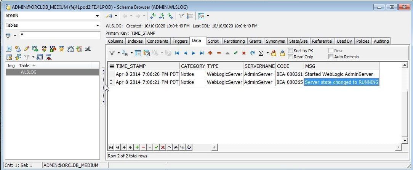
Task: Click the top toolbar funnel filter icon
Action: [x=181, y=16]
